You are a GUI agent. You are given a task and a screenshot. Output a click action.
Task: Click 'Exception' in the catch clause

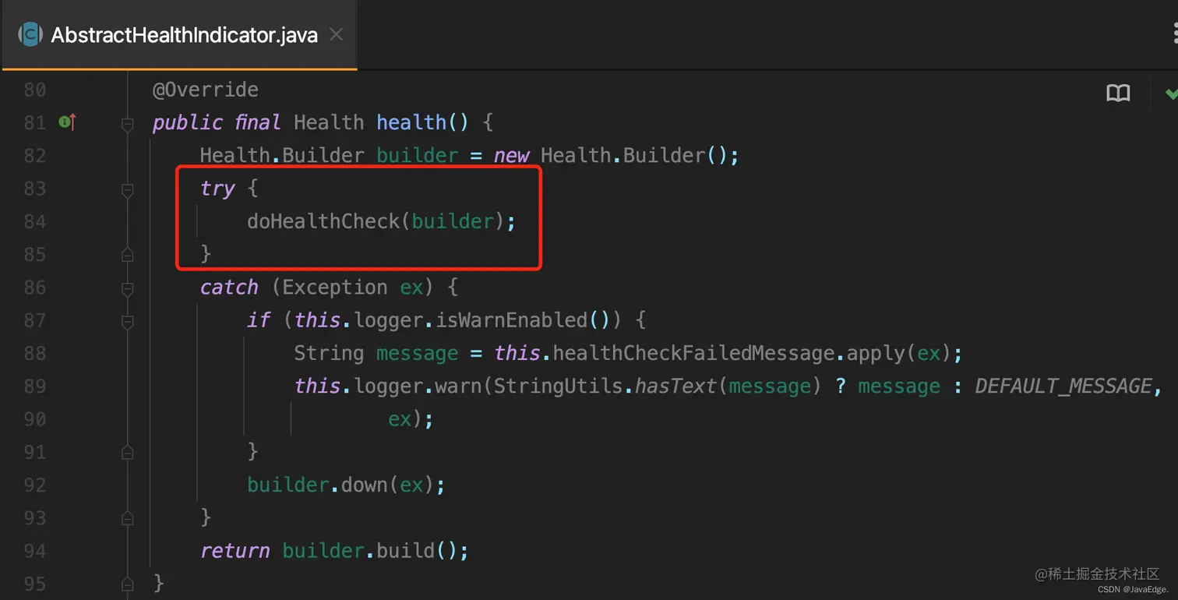coord(335,288)
